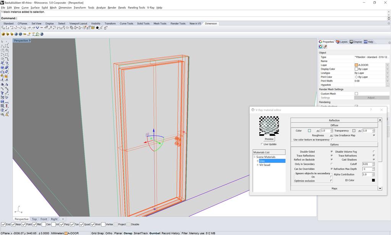Click the material paintbrush icon in Properties panel
Image resolution: width=391 pixels, height=235 pixels.
coord(325,47)
